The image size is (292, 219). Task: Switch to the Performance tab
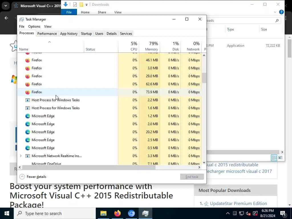(47, 34)
